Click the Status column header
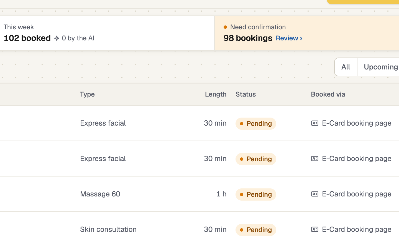The width and height of the screenshot is (399, 249). pyautogui.click(x=246, y=94)
